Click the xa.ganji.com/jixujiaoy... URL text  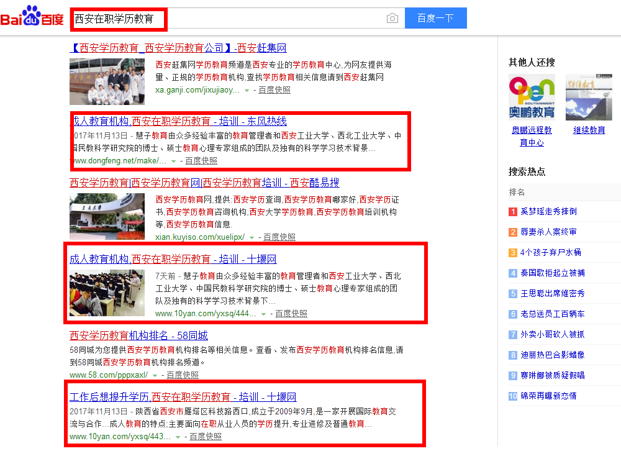tap(197, 90)
